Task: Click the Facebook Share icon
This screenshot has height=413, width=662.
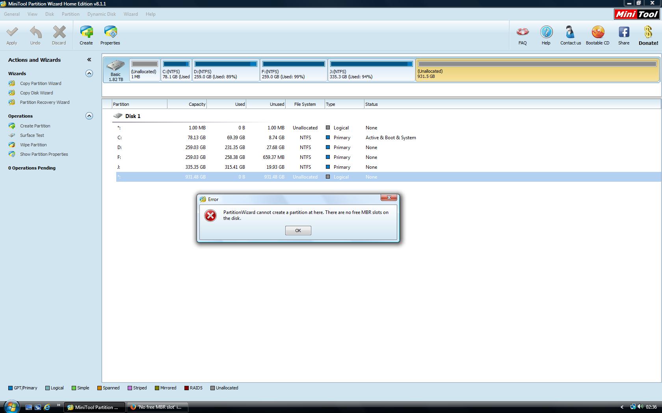Action: pyautogui.click(x=624, y=32)
